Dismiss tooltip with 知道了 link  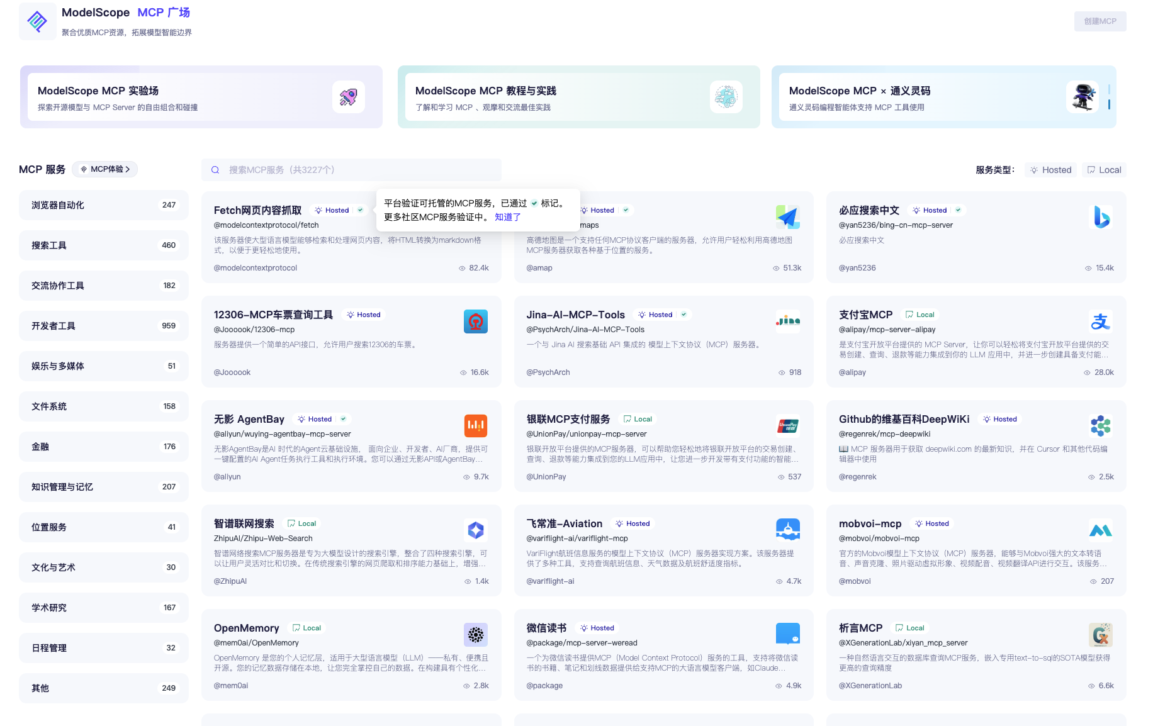(x=507, y=217)
